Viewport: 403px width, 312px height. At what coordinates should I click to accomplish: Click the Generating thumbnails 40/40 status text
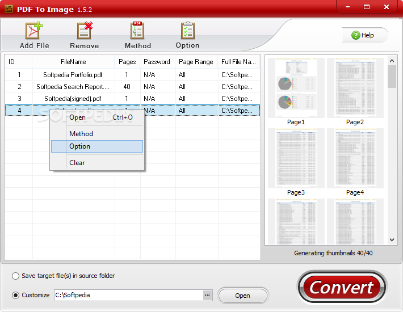[x=333, y=253]
